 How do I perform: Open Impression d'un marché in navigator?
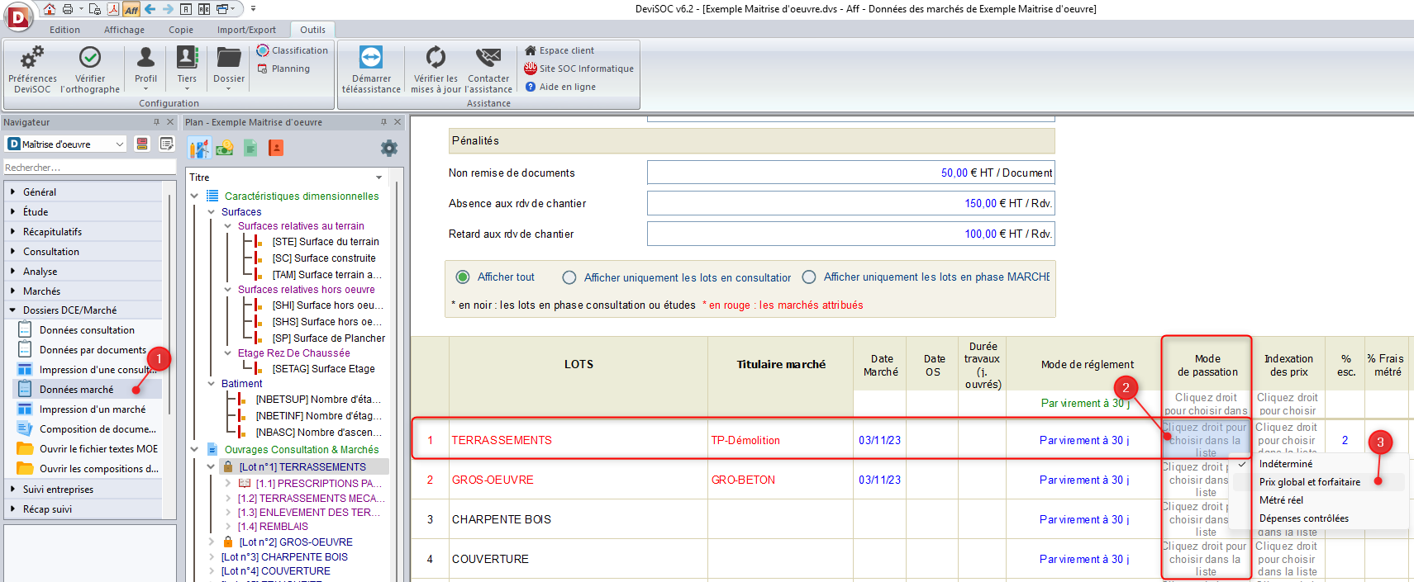coord(92,409)
